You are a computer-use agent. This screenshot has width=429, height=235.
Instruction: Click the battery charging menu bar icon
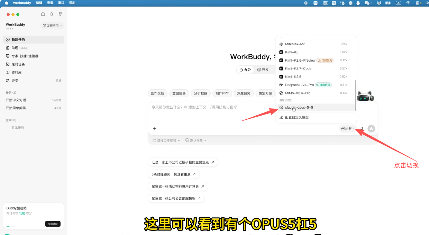point(388,3)
